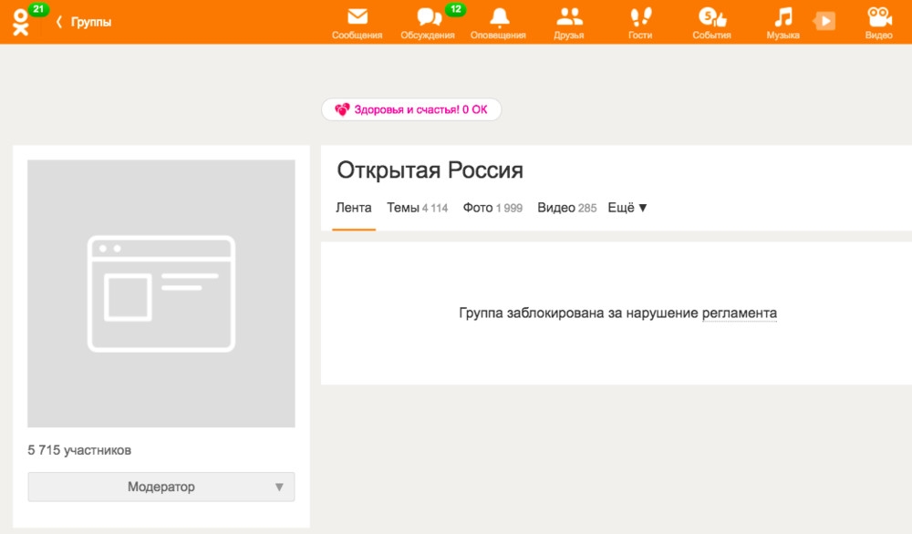Check Оповещения notifications bell
Image resolution: width=912 pixels, height=534 pixels.
click(x=499, y=20)
